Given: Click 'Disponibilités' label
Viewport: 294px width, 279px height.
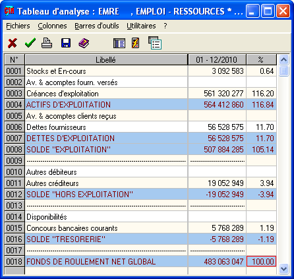Looking at the screenshot, I should click(47, 217).
